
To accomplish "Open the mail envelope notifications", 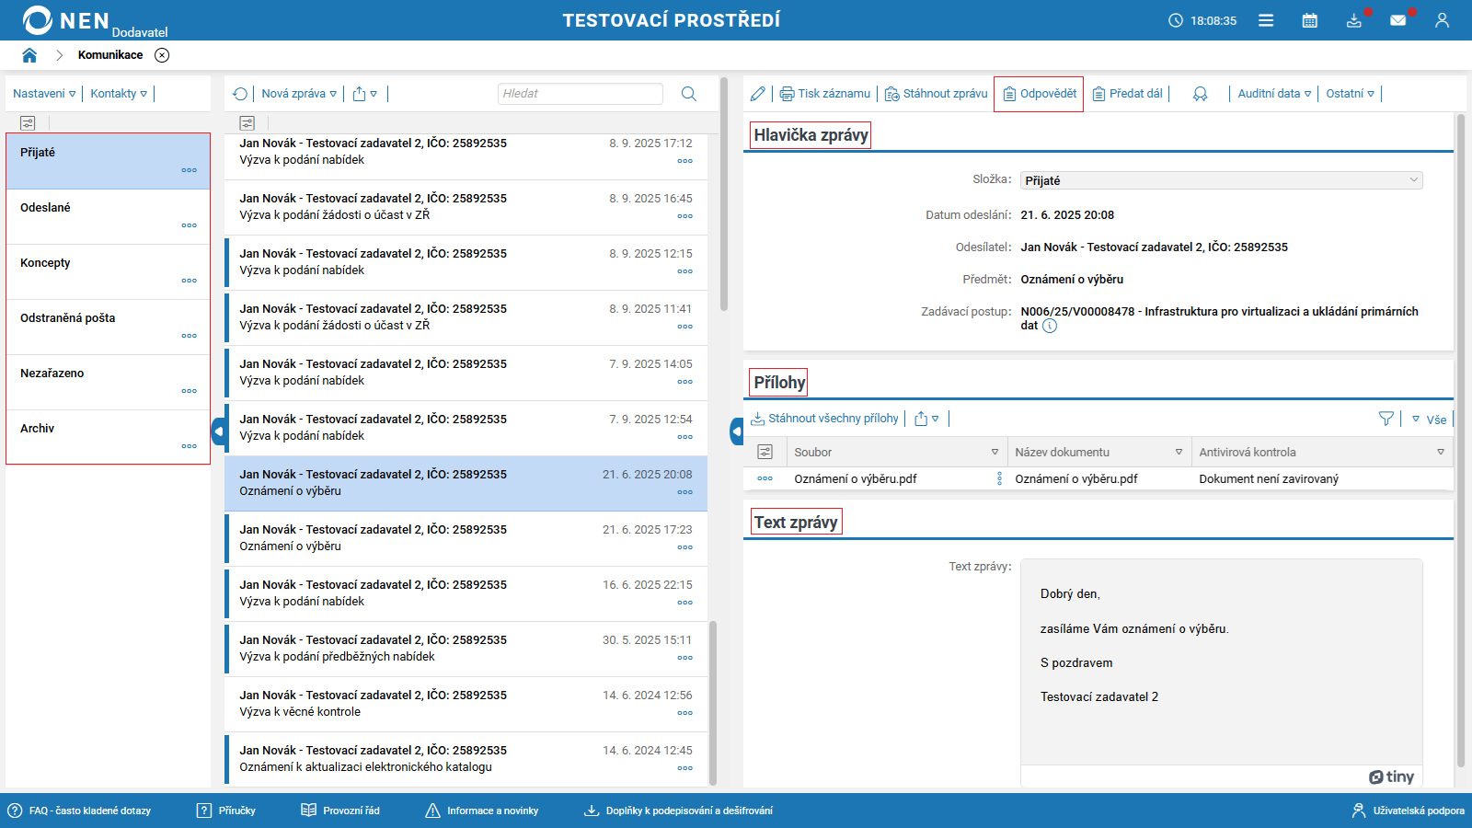I will point(1398,20).
